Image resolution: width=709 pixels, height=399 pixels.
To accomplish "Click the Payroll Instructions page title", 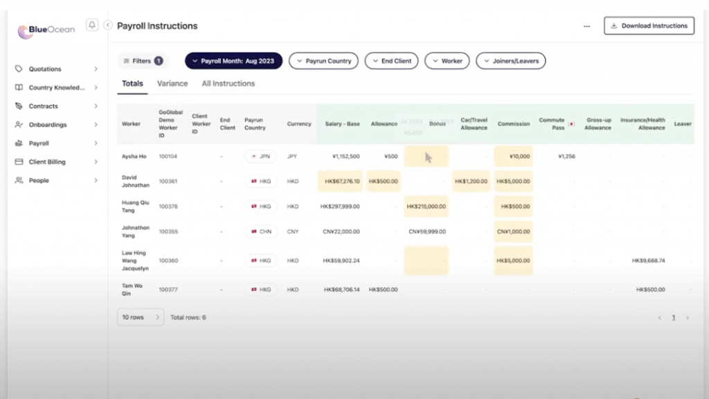I will (157, 26).
